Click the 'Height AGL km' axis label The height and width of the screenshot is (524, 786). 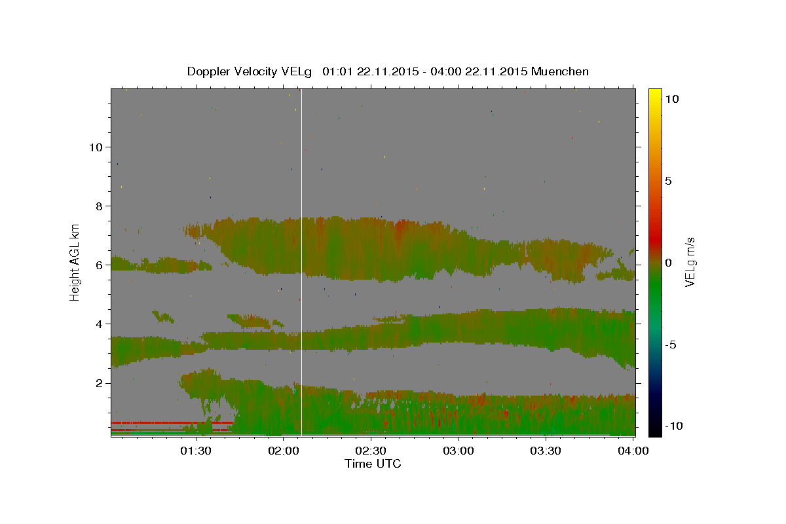(75, 262)
